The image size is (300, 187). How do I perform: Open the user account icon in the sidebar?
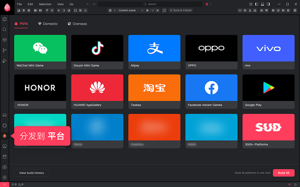click(x=5, y=167)
